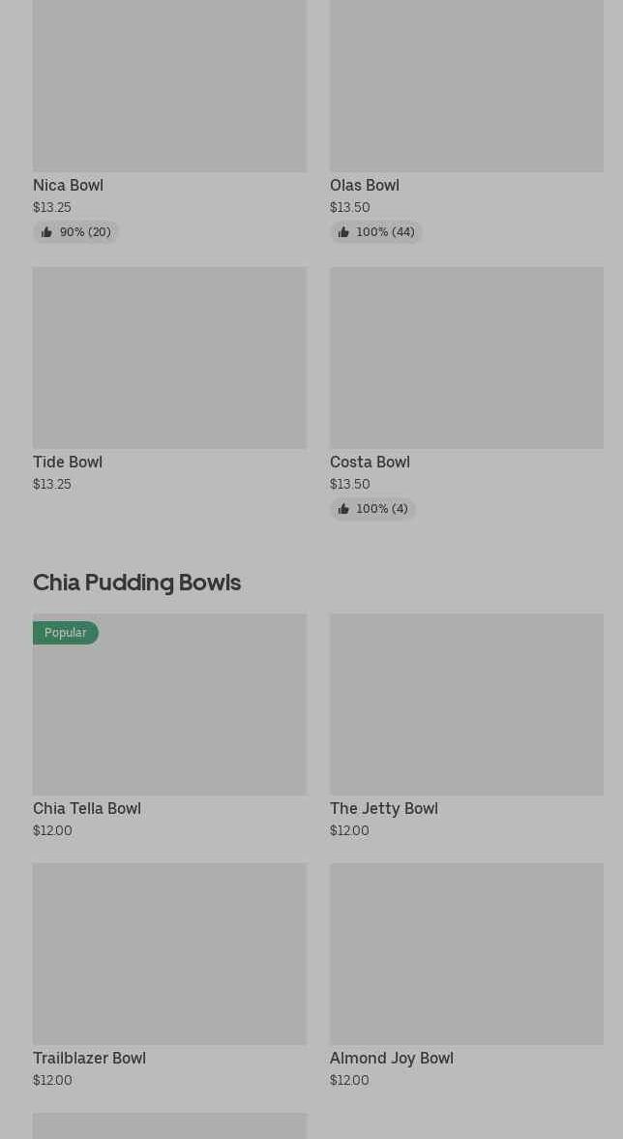Open The Jetty Bowl image

(x=466, y=704)
